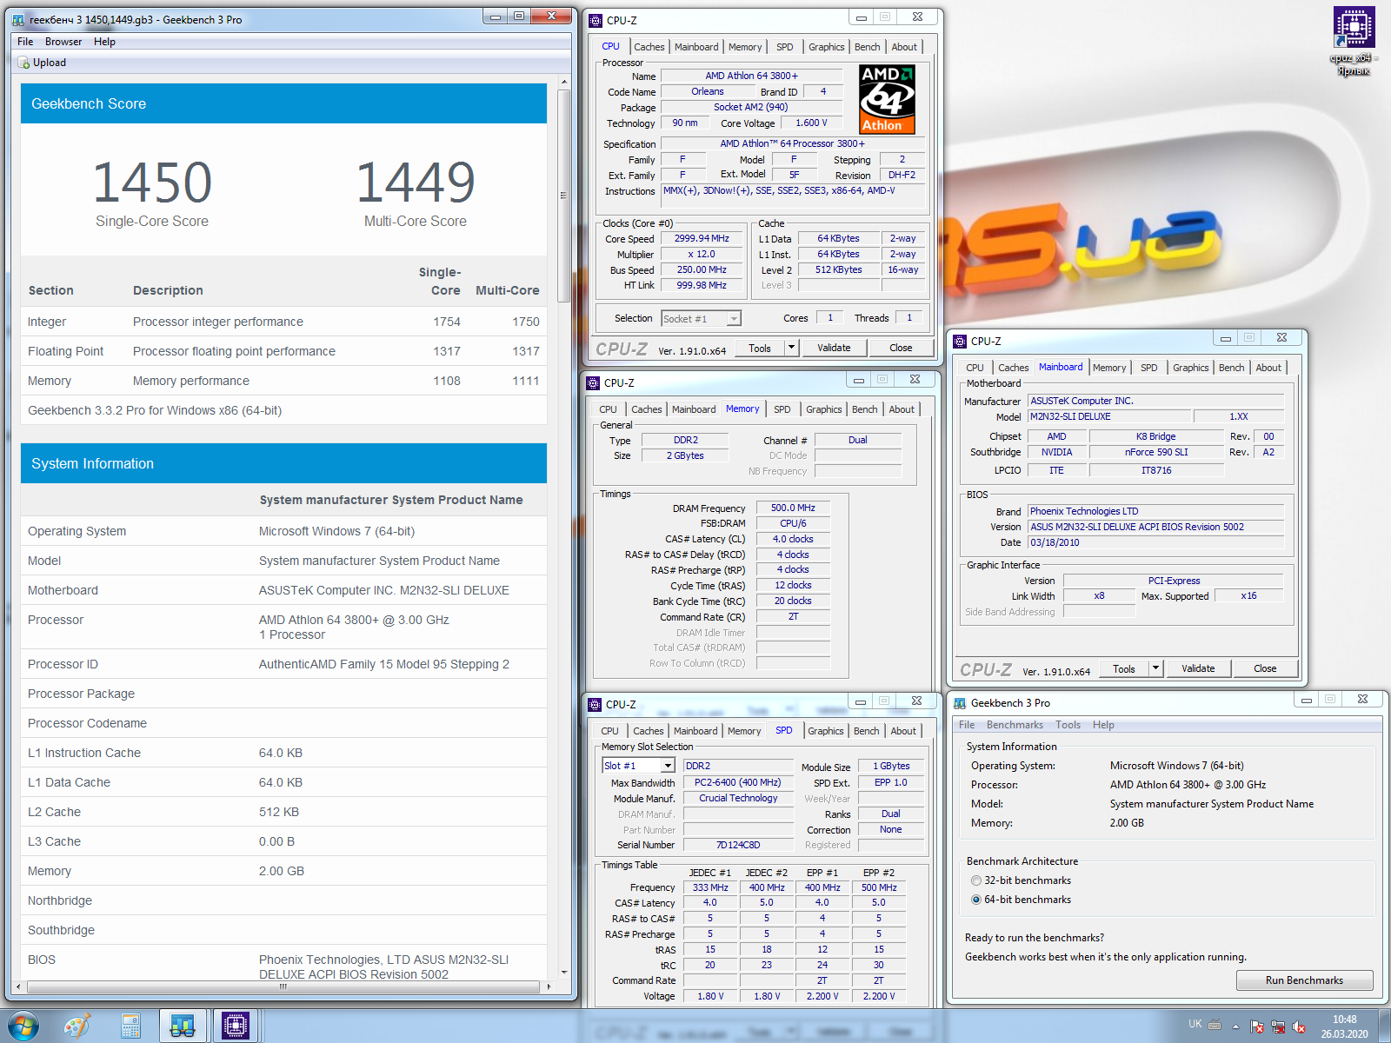Click the volume speaker tray icon
This screenshot has height=1043, width=1391.
pyautogui.click(x=1299, y=1026)
